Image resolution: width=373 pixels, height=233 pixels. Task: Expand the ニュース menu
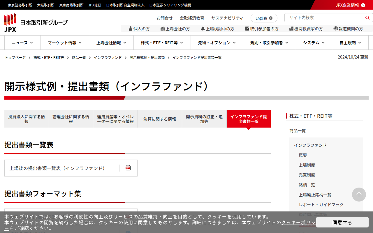click(22, 43)
